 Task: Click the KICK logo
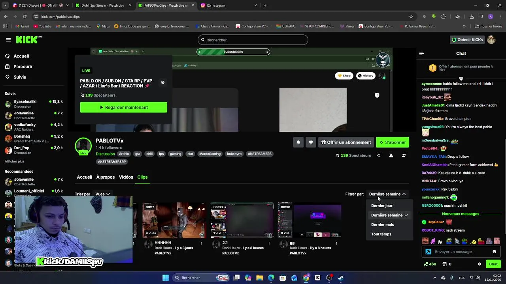pos(28,40)
